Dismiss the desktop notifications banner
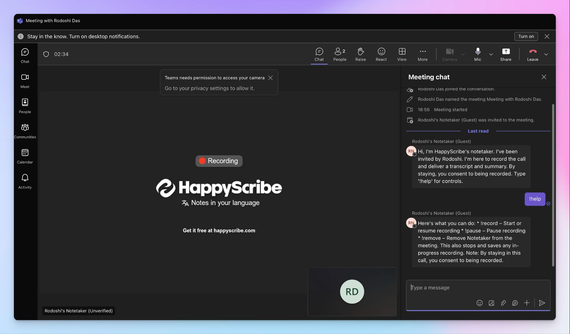Screen dimensions: 570x334 [x=547, y=36]
